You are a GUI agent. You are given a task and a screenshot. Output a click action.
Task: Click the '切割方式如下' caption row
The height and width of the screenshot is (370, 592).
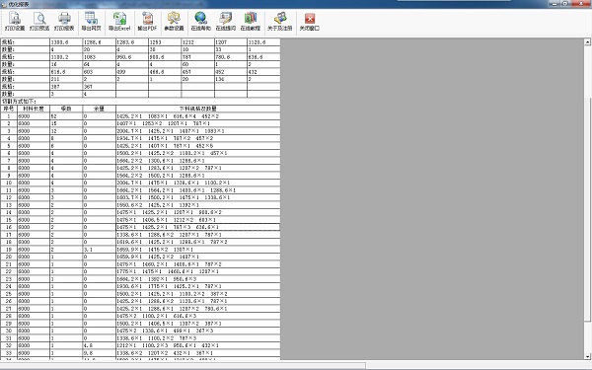(140, 102)
